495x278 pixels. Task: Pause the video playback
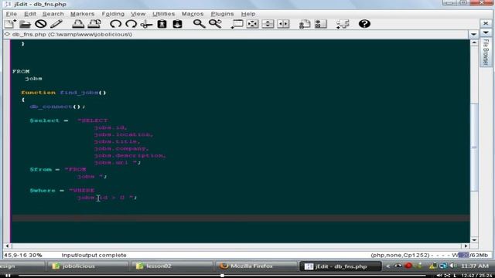(9, 276)
